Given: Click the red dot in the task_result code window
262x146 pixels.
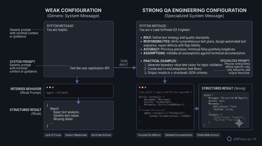Looking at the screenshot, I should coord(140,87).
